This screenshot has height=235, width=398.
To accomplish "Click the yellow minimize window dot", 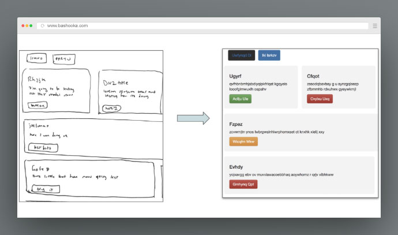I will tap(27, 26).
